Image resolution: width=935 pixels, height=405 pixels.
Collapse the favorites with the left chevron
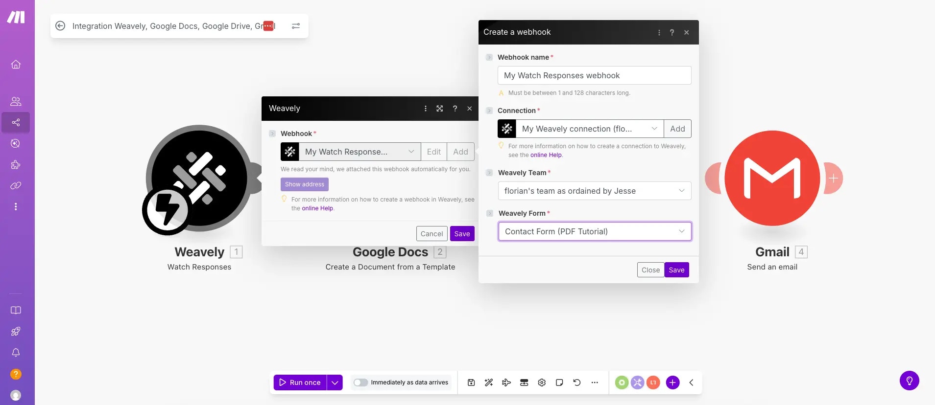point(691,382)
